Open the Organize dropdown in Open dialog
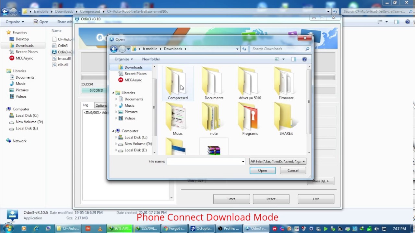Viewport: 415px width, 233px height. (x=124, y=59)
